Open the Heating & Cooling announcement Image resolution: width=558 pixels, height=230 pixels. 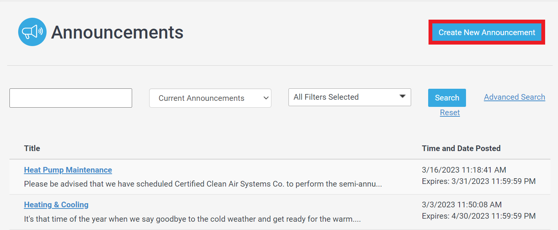tap(56, 205)
